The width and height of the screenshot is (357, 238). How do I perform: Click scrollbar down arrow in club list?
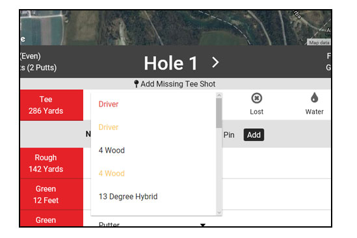[219, 213]
